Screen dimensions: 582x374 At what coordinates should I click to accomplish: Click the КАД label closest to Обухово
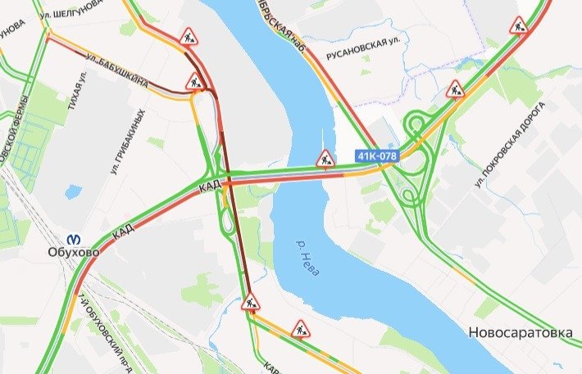coord(123,231)
